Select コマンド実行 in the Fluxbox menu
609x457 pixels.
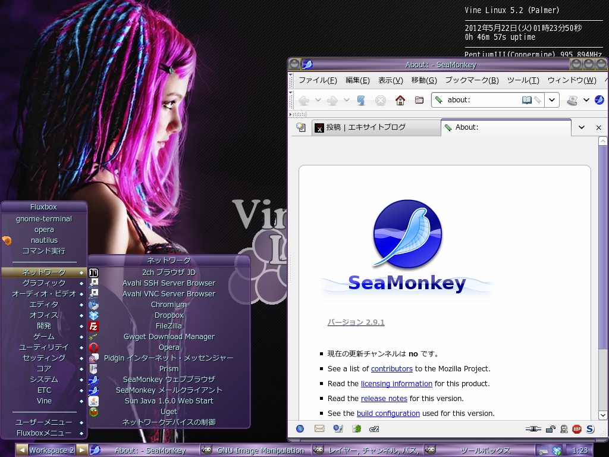pos(44,251)
